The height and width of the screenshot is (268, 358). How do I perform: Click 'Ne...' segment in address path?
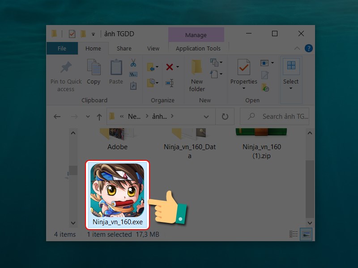pyautogui.click(x=134, y=117)
